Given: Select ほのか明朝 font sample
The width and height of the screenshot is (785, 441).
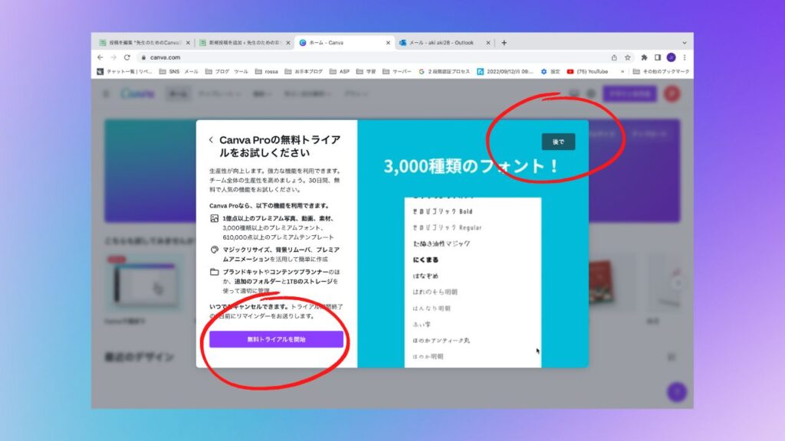Looking at the screenshot, I should (428, 357).
